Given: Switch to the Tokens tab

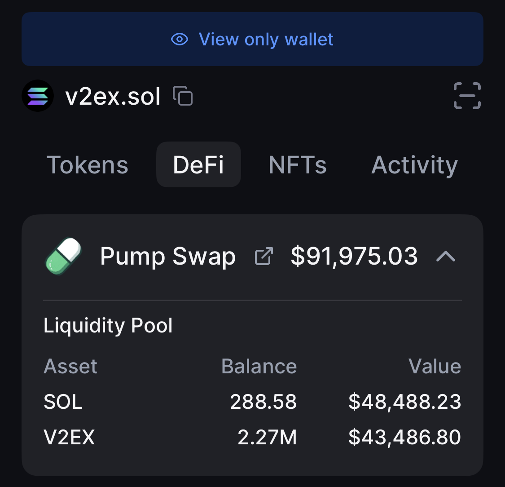Looking at the screenshot, I should point(88,165).
